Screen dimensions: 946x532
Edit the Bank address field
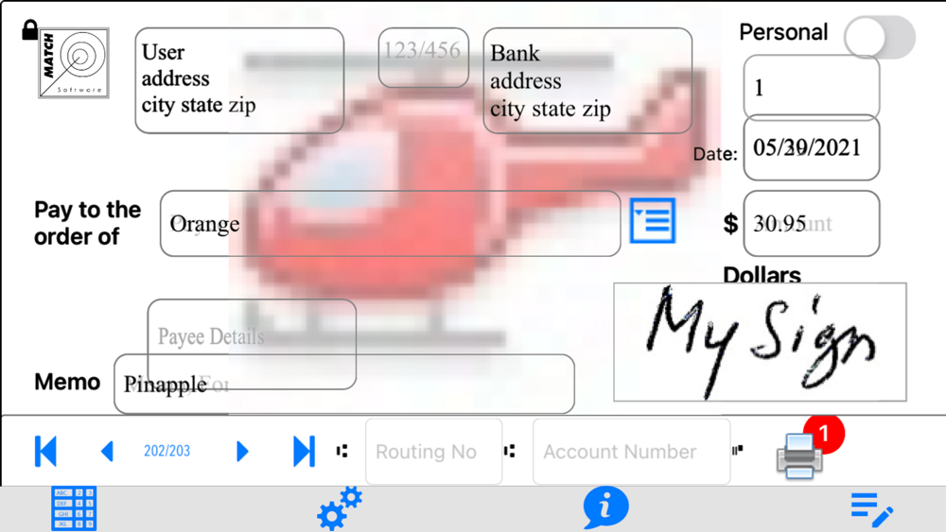tap(587, 80)
